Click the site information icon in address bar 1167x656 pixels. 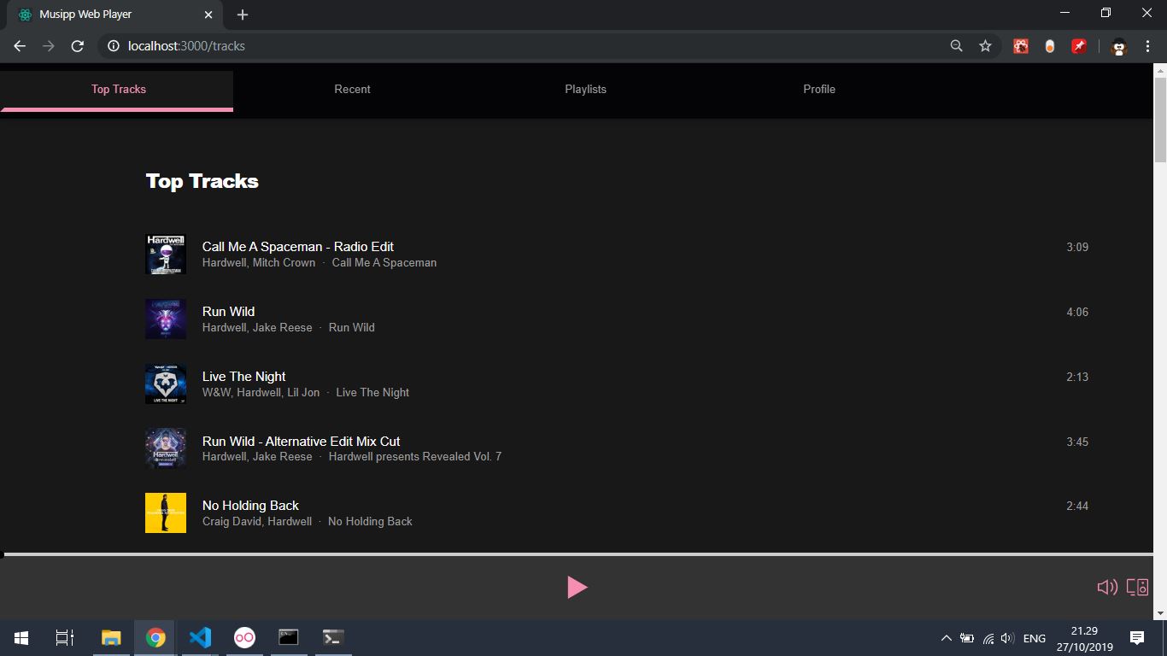(x=113, y=46)
